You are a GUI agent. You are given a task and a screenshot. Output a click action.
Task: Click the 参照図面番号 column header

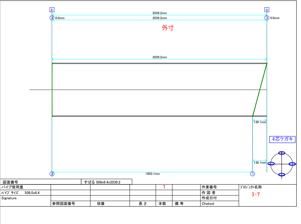pos(64,204)
